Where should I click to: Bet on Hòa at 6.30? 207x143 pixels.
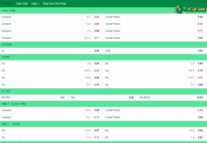pyautogui.click(x=131, y=98)
